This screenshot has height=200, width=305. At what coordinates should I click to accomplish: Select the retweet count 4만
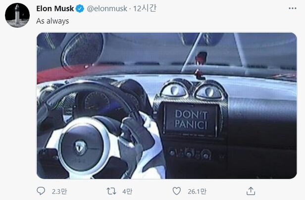click(127, 192)
